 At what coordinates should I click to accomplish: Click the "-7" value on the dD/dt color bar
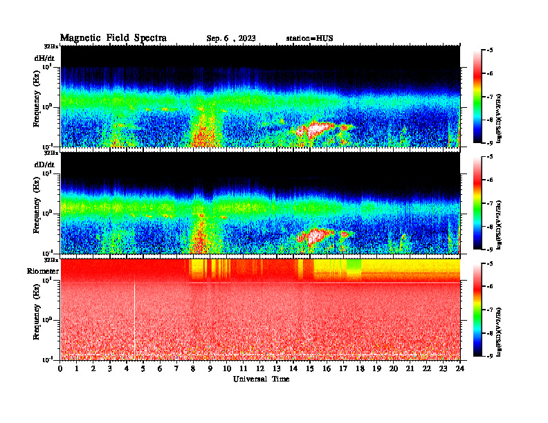click(489, 203)
